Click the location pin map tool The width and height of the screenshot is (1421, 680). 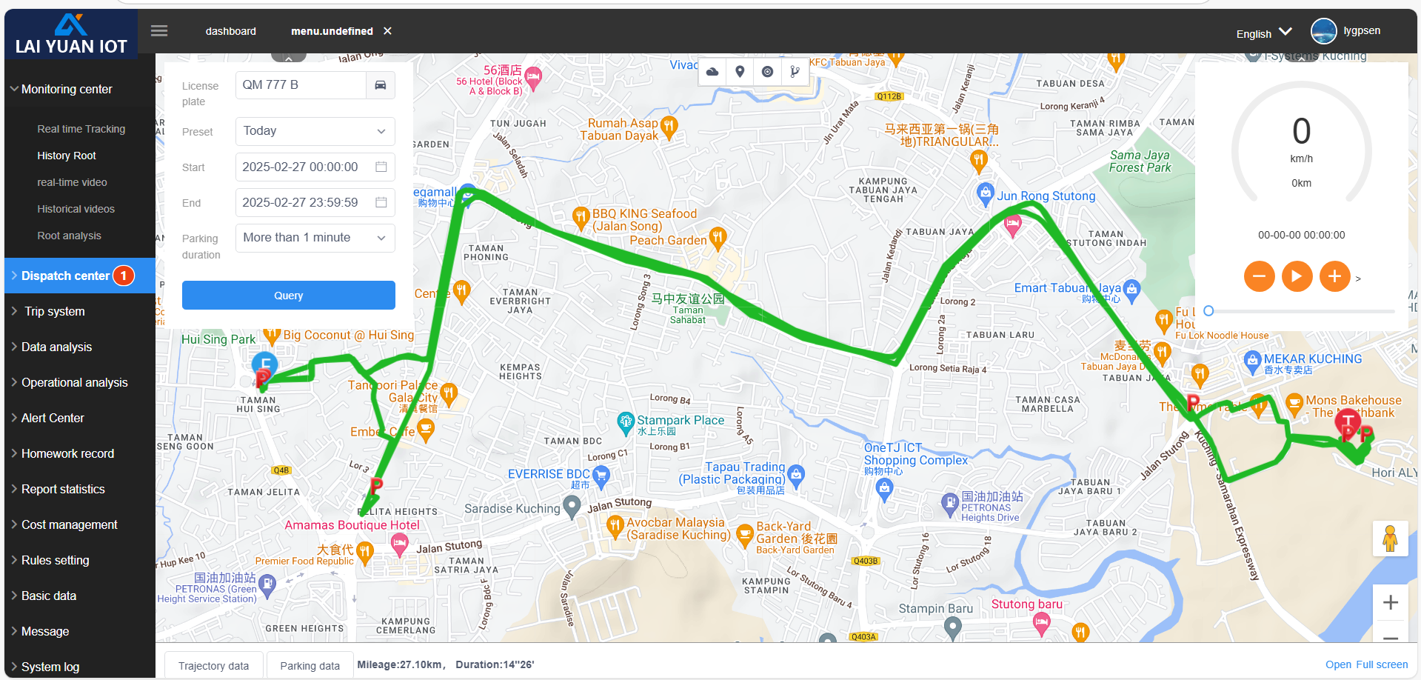(x=740, y=72)
